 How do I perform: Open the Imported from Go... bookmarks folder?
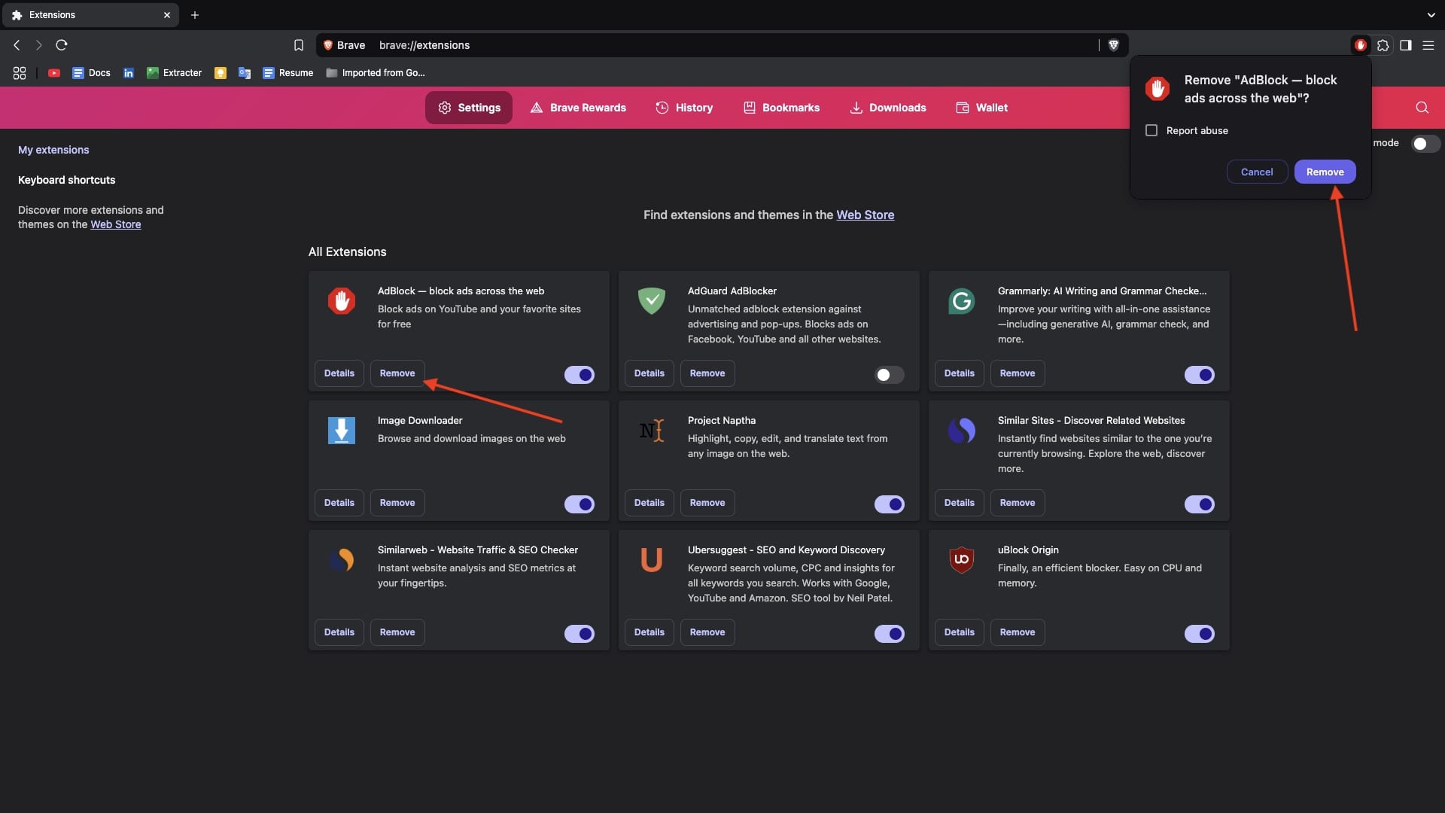pos(376,73)
